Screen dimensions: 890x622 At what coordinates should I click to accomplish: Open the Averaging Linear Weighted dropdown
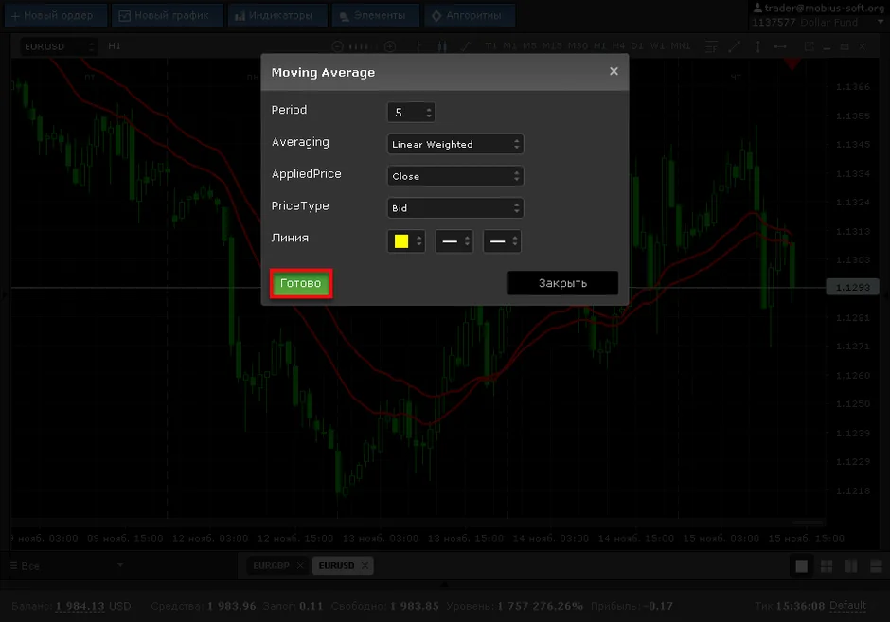click(455, 144)
